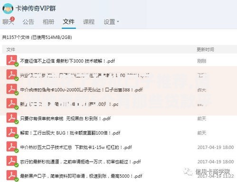Switch to the 相册 tab
Viewport: 237px width, 182px height.
pos(48,22)
